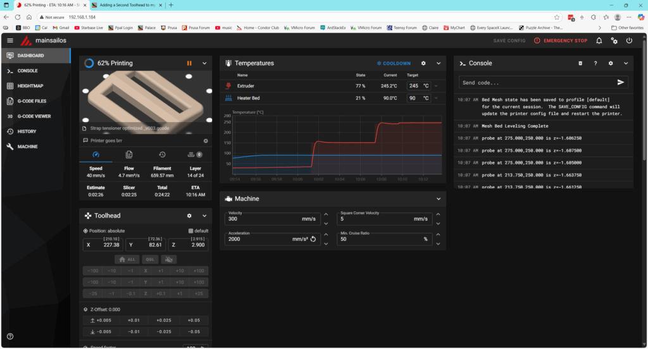Open the Heightmap page in sidebar

(x=30, y=86)
